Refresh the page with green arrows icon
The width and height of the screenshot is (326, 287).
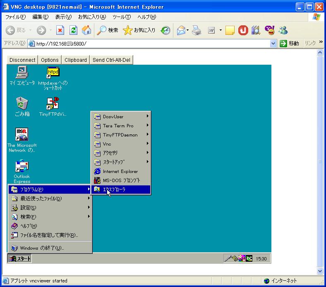(73, 30)
